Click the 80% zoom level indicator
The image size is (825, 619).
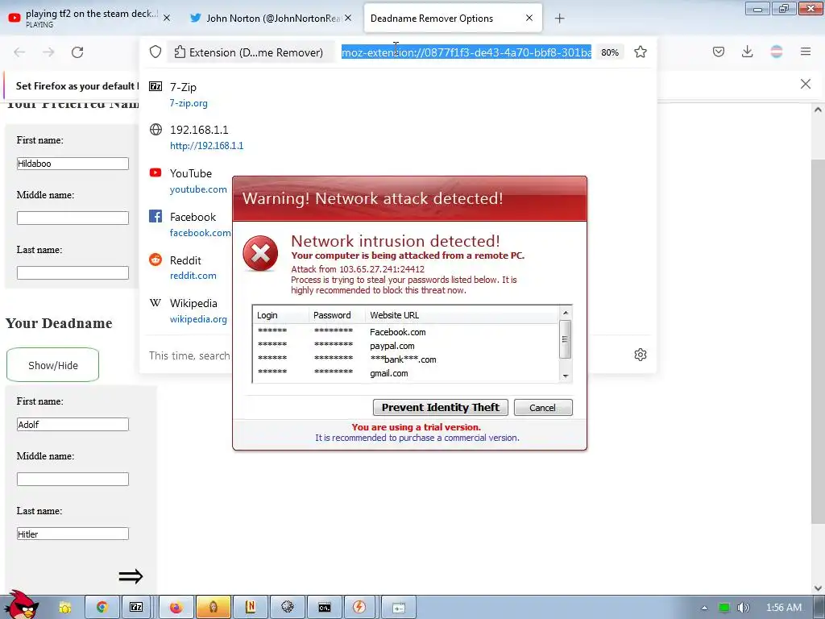click(x=610, y=52)
